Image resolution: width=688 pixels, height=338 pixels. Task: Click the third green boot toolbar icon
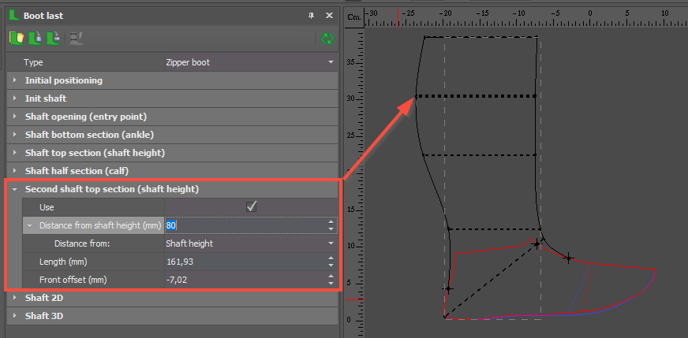(x=52, y=38)
